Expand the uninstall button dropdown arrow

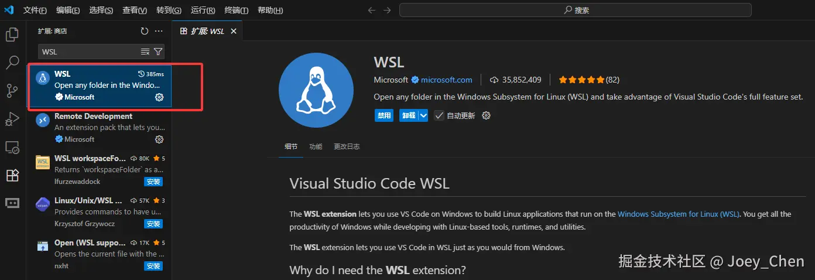click(x=423, y=115)
